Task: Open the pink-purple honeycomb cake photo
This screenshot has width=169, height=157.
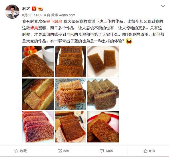Action: [38, 127]
